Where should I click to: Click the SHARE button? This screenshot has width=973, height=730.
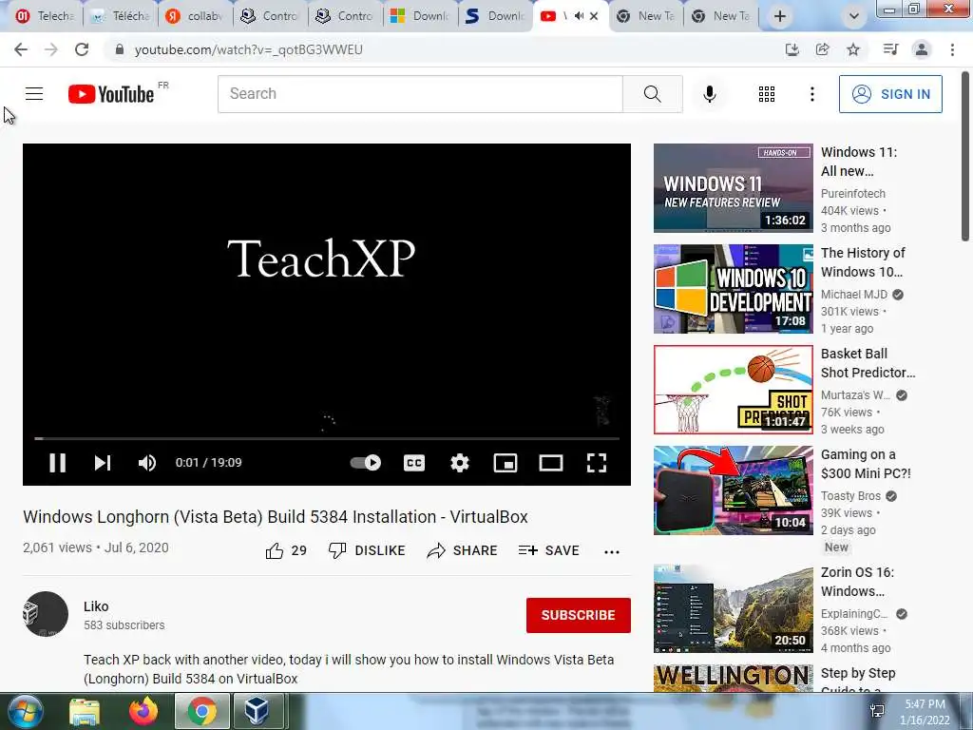[x=463, y=550]
